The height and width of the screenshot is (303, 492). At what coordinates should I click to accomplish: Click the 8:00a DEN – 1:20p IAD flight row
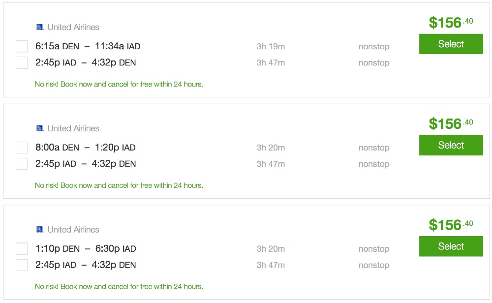click(85, 148)
